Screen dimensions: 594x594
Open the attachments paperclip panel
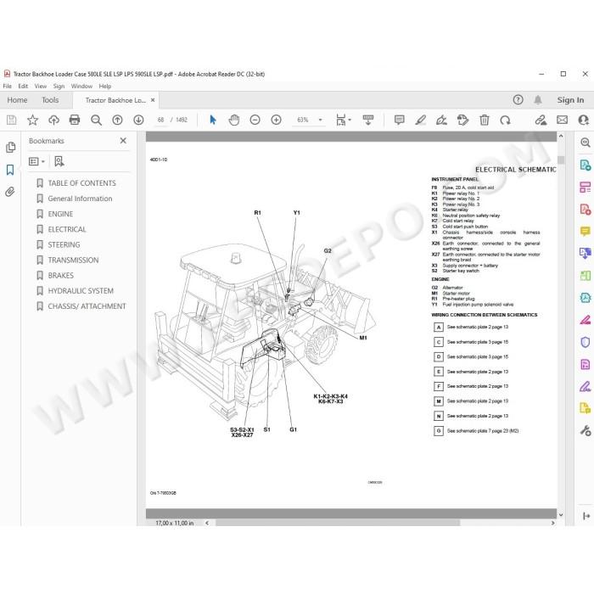(x=10, y=191)
